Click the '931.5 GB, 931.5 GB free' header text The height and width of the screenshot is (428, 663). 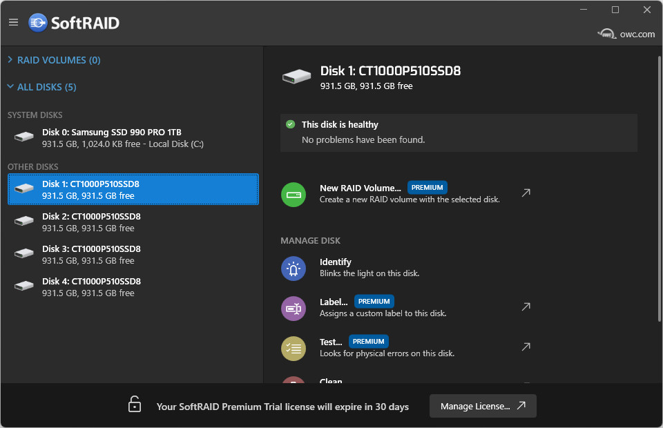click(367, 86)
